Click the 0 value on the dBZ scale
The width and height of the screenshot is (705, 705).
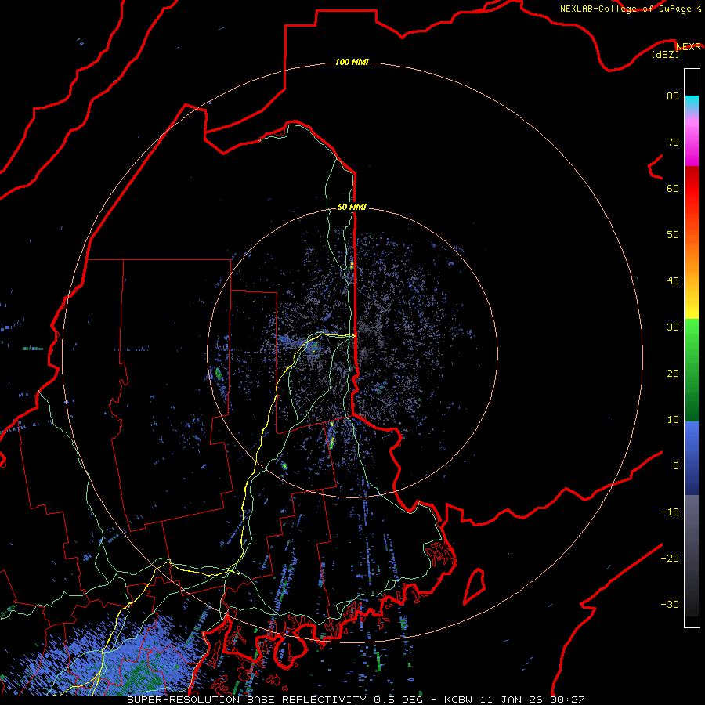point(675,466)
